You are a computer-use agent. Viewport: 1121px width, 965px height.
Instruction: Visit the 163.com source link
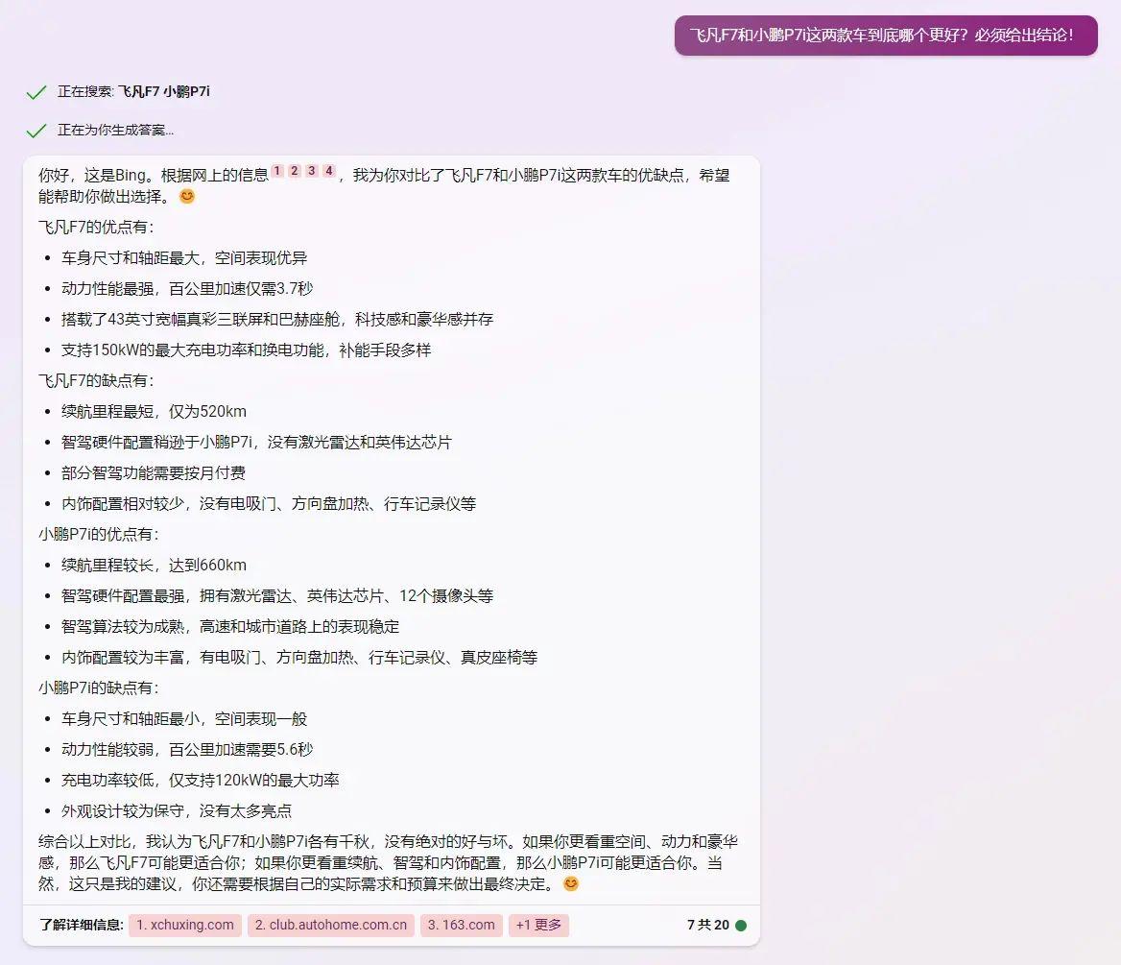[x=462, y=926]
